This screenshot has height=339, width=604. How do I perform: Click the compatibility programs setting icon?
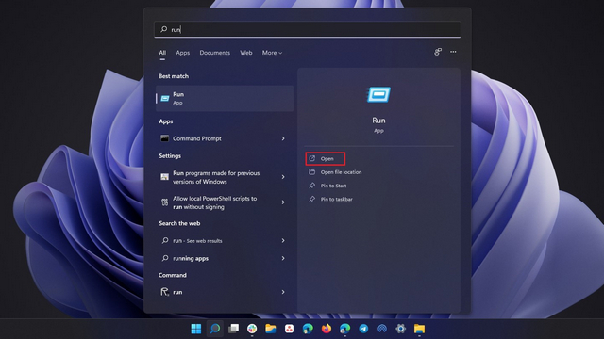pos(164,177)
